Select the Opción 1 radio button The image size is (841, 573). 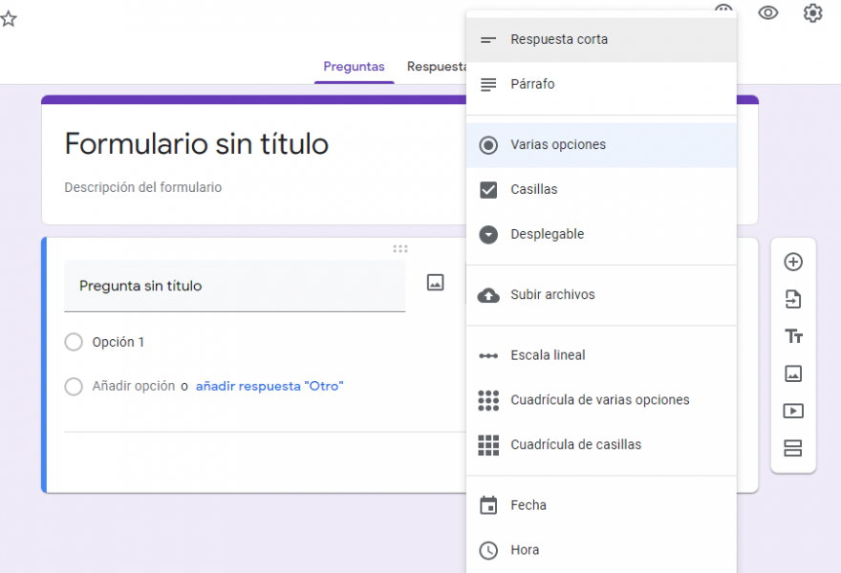click(74, 342)
